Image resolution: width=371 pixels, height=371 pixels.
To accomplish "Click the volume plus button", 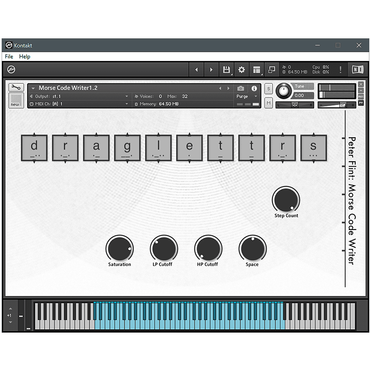I will tap(352, 105).
